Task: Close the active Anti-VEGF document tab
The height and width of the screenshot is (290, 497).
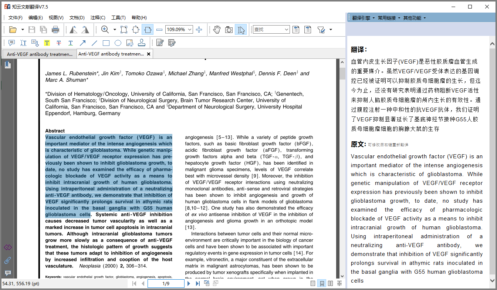Action: (149, 54)
